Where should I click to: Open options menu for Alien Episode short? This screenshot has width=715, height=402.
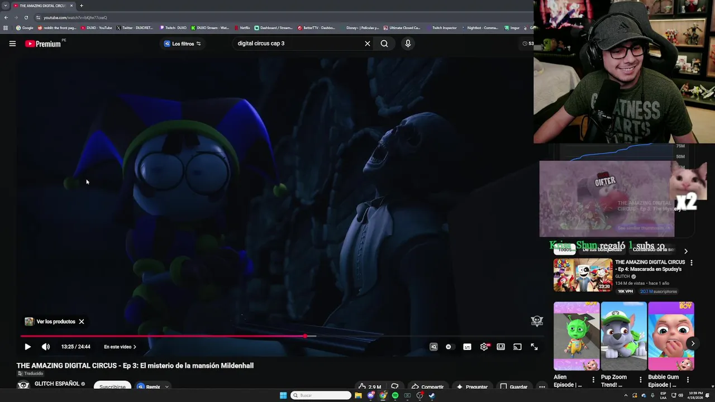(593, 380)
